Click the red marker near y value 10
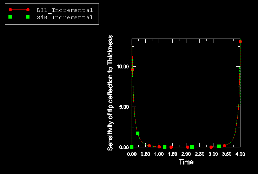The width and height of the screenshot is (258, 174). [132, 69]
